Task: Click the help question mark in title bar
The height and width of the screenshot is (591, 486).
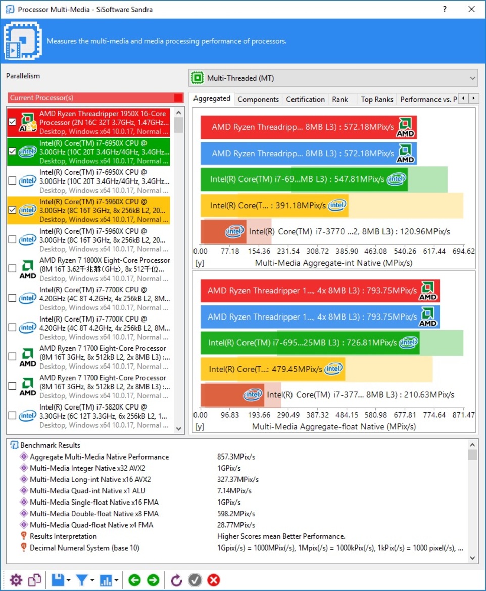Action: tap(445, 9)
